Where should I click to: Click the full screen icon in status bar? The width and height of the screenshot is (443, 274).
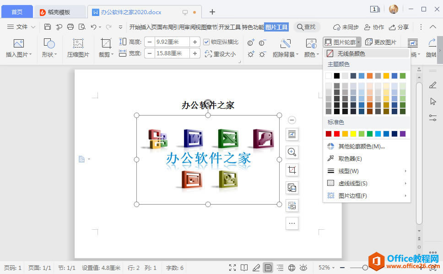click(232, 268)
